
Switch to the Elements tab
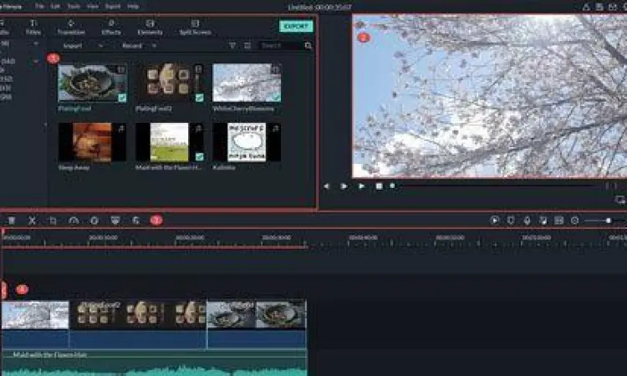pos(150,28)
